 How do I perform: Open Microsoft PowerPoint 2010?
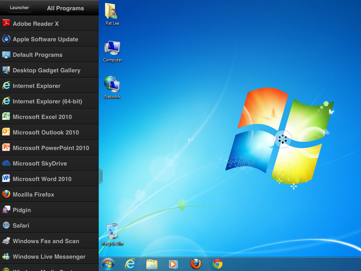pos(51,148)
